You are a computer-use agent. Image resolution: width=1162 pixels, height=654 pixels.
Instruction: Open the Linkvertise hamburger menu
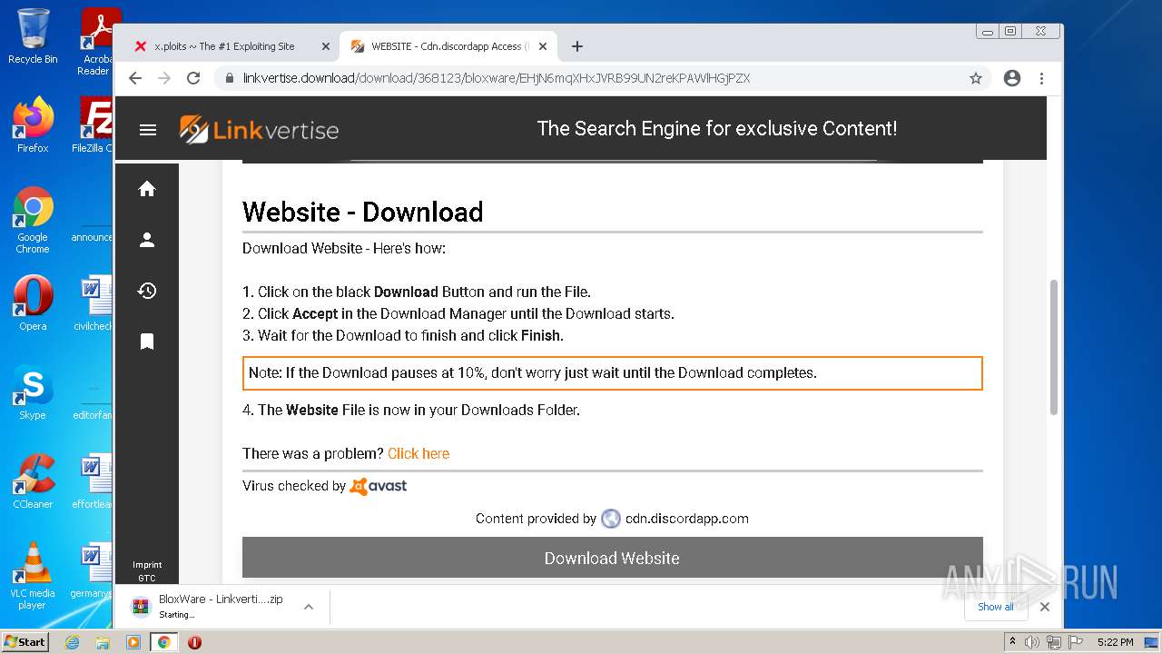148,130
